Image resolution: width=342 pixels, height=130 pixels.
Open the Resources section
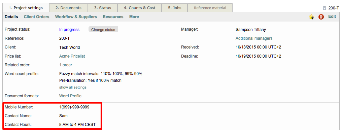click(113, 17)
